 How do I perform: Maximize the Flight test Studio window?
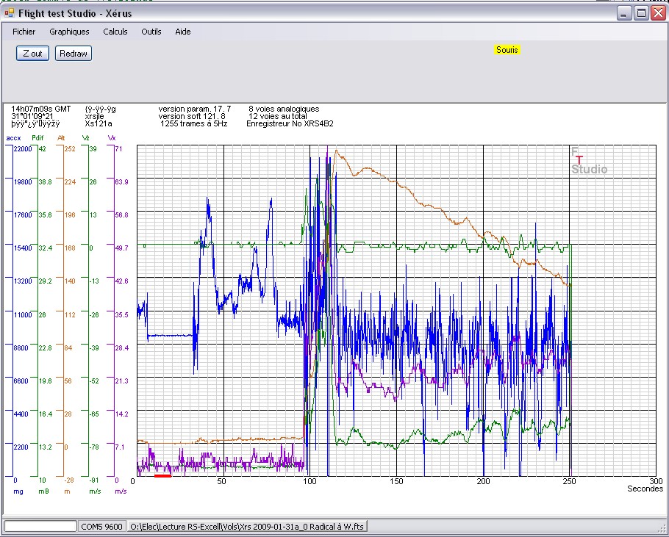[x=640, y=13]
